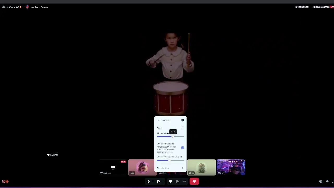Click the Xbox icon on the green tile
Screen dimensions: 334x188
[190, 173]
